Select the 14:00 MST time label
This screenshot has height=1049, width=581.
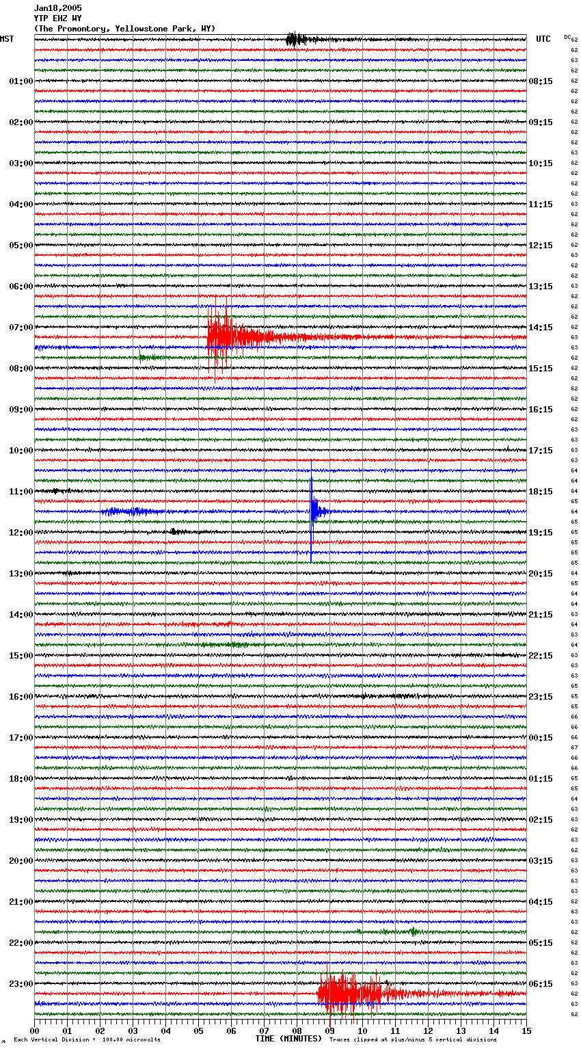21,615
